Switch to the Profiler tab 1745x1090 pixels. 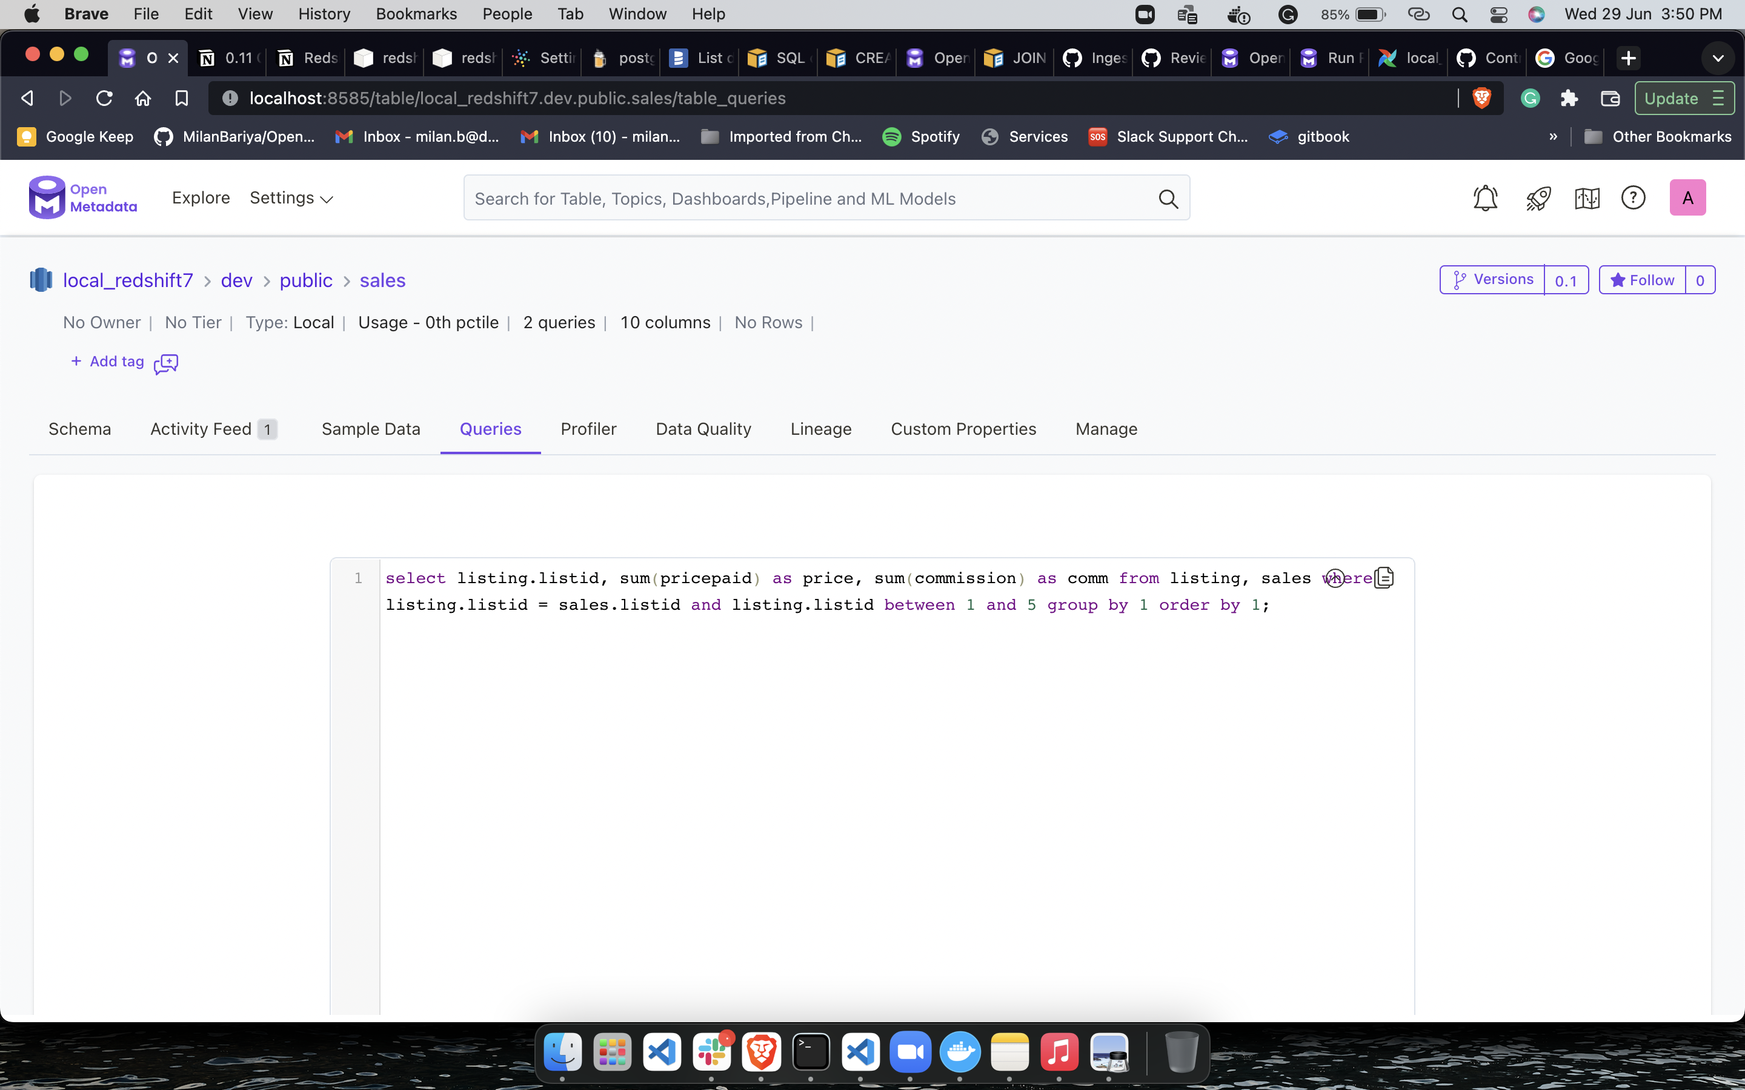(x=588, y=428)
